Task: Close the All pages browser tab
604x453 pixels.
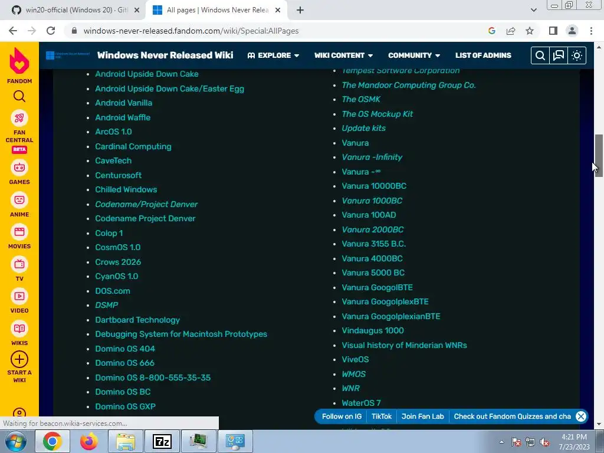Action: point(278,10)
